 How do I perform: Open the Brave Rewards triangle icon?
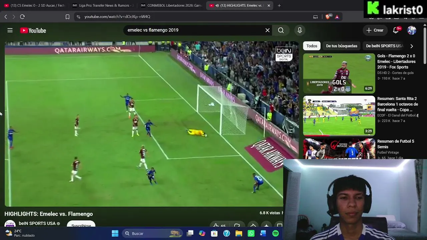pos(337,17)
